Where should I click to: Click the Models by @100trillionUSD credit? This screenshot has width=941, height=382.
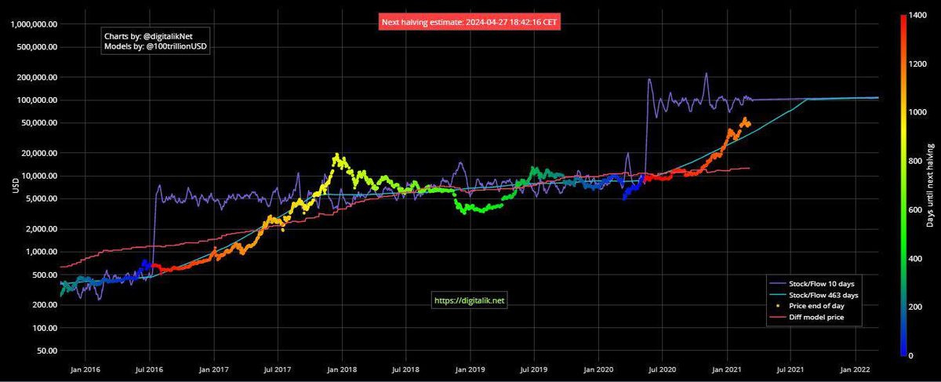coord(156,47)
